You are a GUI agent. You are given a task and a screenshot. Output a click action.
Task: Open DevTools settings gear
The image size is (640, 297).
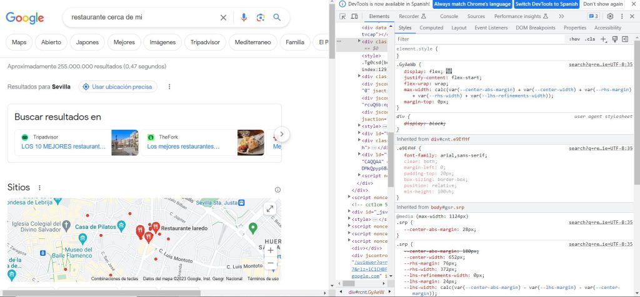coord(610,16)
